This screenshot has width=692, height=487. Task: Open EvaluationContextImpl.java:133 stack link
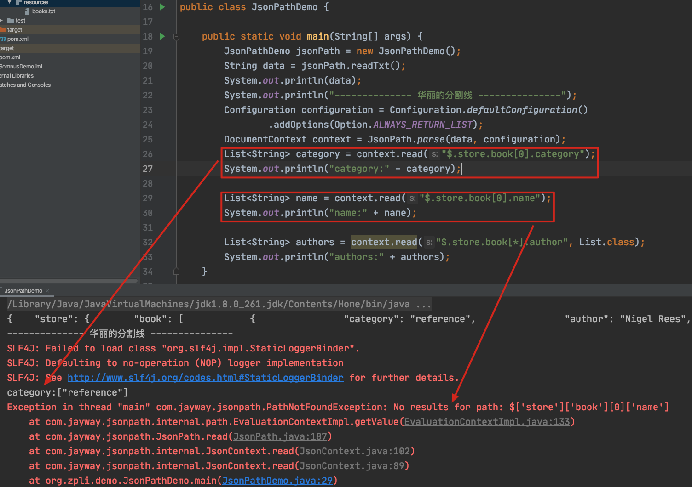(487, 422)
